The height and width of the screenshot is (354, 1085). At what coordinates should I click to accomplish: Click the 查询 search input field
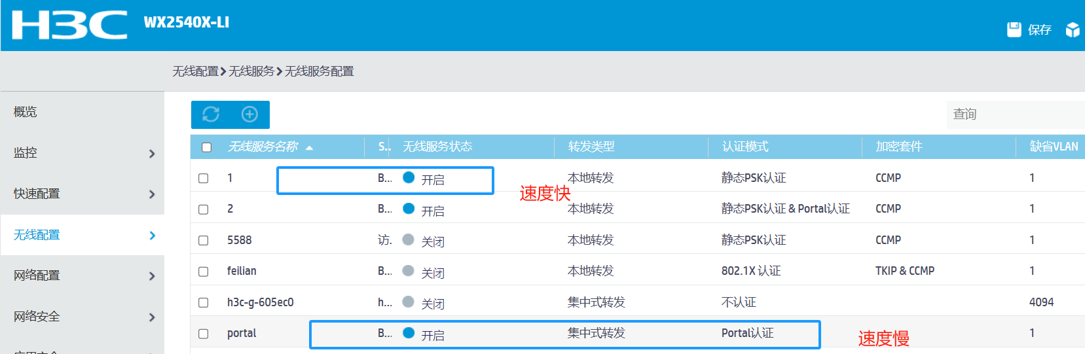(x=1015, y=115)
